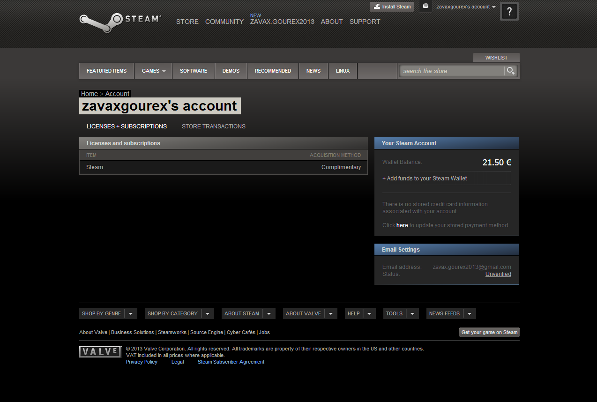The width and height of the screenshot is (597, 402).
Task: Open the COMMUNITY menu
Action: 224,22
